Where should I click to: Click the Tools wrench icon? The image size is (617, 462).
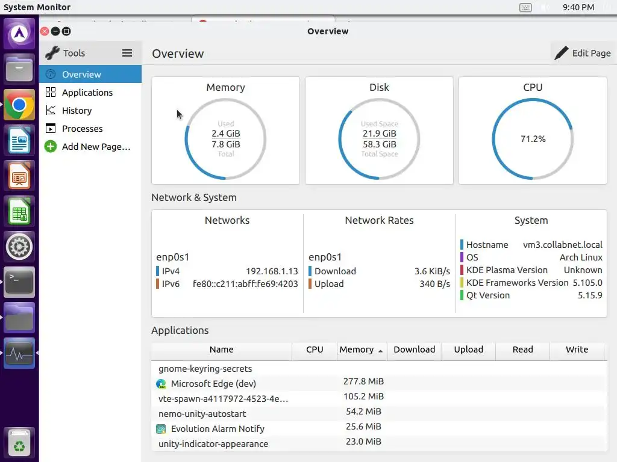(52, 53)
